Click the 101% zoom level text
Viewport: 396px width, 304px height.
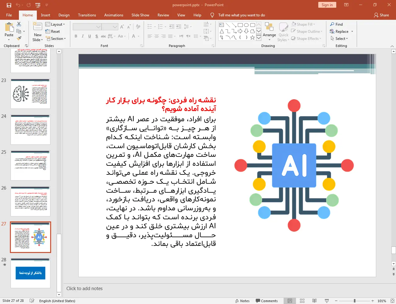coord(382,301)
